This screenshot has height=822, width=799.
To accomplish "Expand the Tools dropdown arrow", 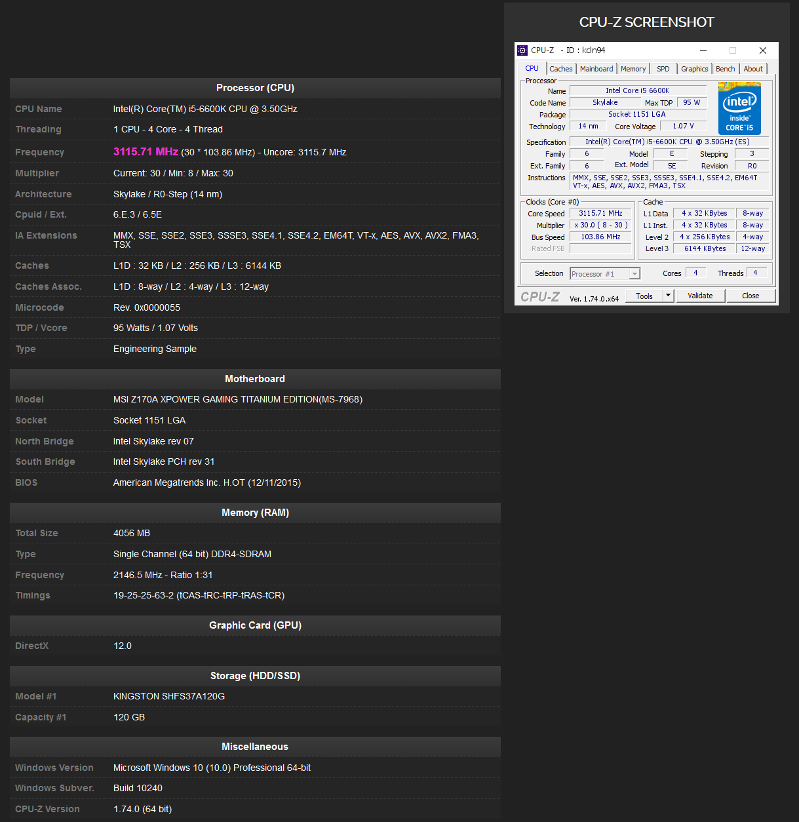I will click(x=669, y=296).
